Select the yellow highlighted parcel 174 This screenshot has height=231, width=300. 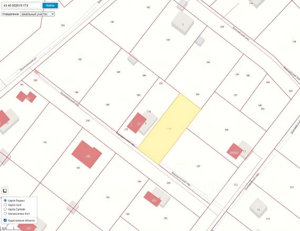tap(169, 129)
